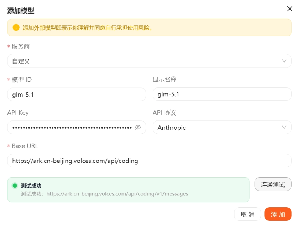The height and width of the screenshot is (225, 302).
Task: Open the 自定义 service provider combo box
Action: [142, 61]
